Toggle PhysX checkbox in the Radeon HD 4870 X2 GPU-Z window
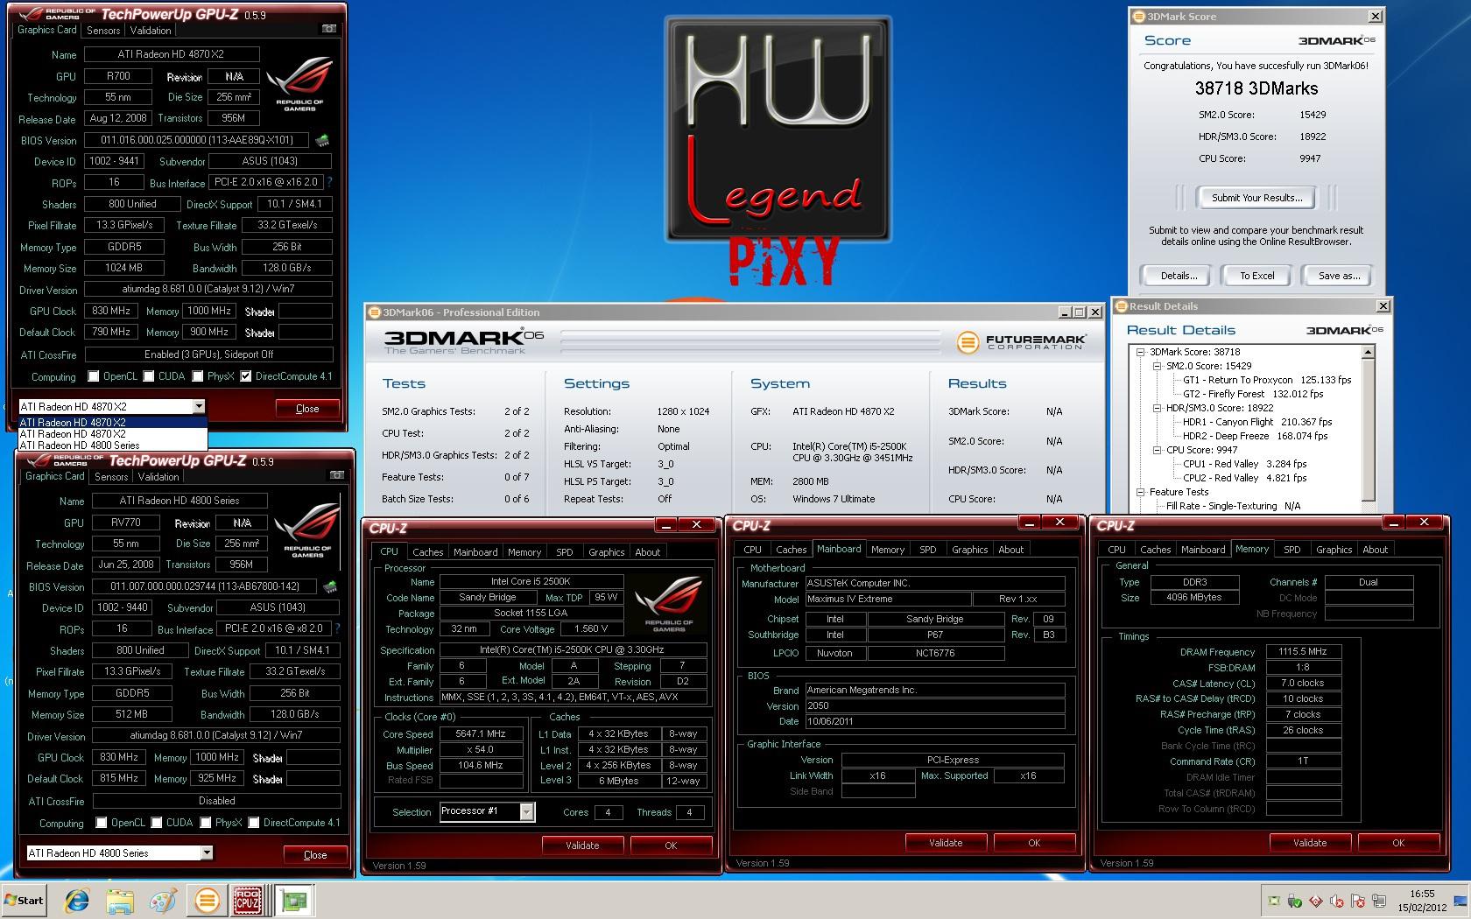 pyautogui.click(x=198, y=376)
